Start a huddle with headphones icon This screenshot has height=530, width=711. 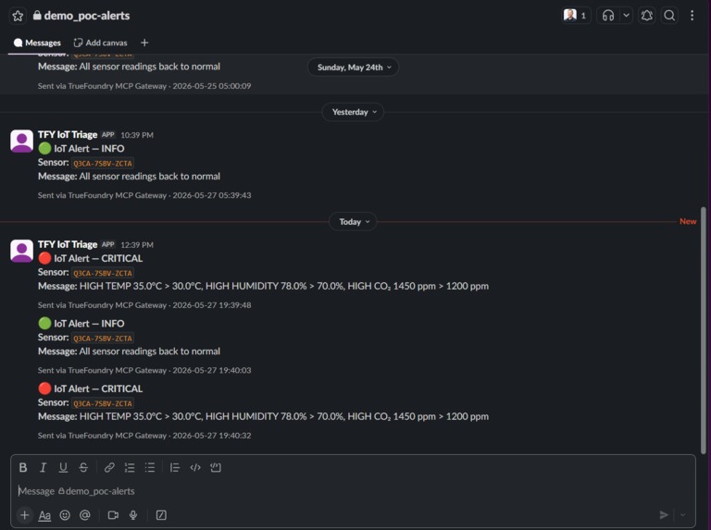point(608,16)
